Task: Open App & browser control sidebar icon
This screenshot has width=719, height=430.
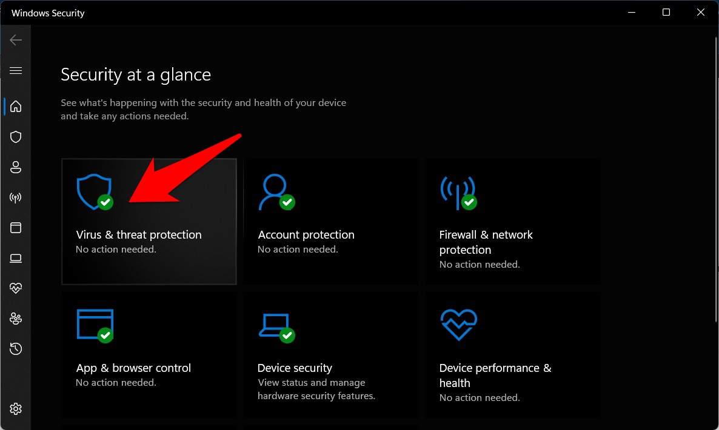Action: (16, 228)
